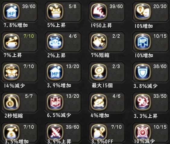This screenshot has width=170, height=144.
Task: Choose the golden armor halo icon 14%減少
Action: coord(11,72)
